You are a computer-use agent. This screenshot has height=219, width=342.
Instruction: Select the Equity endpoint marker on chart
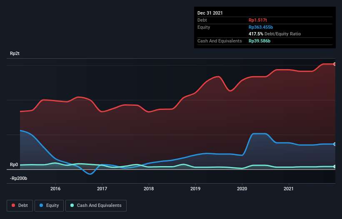pyautogui.click(x=335, y=144)
